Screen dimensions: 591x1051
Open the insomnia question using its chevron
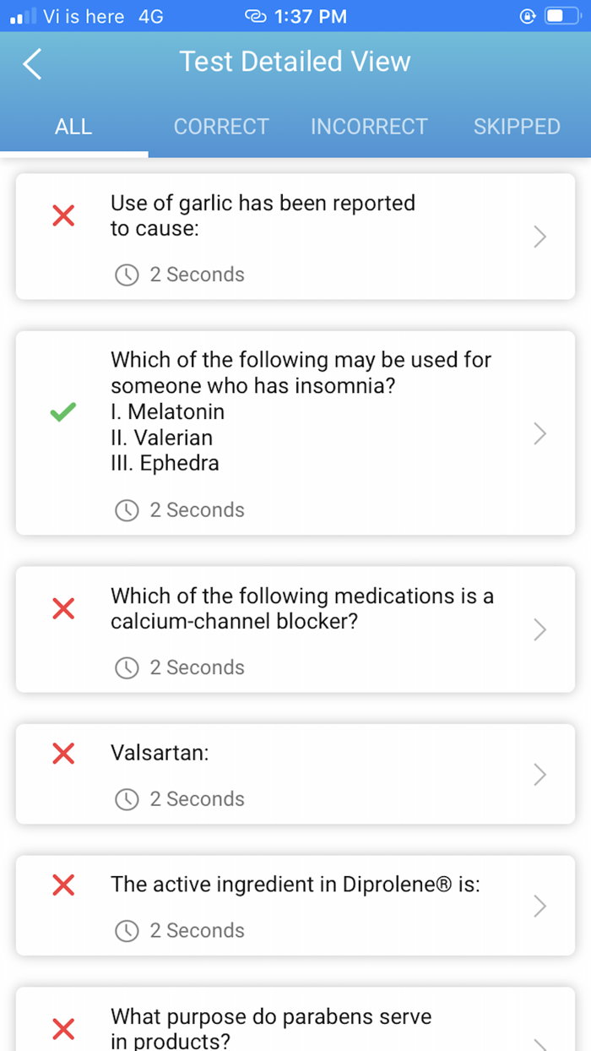(x=539, y=434)
